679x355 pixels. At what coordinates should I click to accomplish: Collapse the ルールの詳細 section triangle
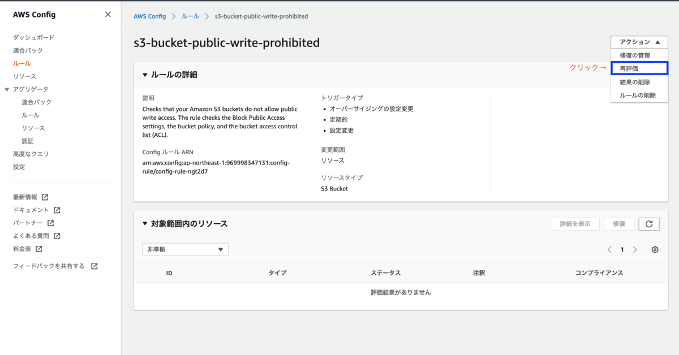tap(145, 75)
